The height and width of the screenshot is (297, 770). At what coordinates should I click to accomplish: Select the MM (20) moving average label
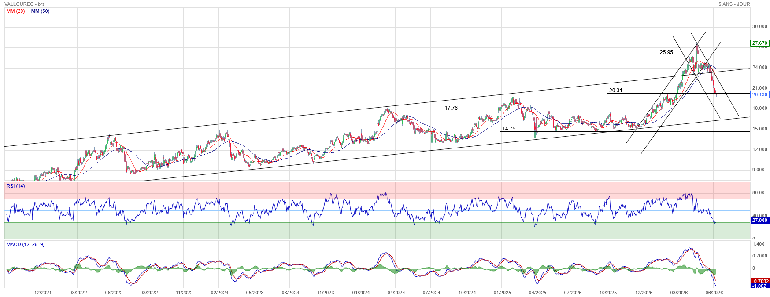coord(16,11)
